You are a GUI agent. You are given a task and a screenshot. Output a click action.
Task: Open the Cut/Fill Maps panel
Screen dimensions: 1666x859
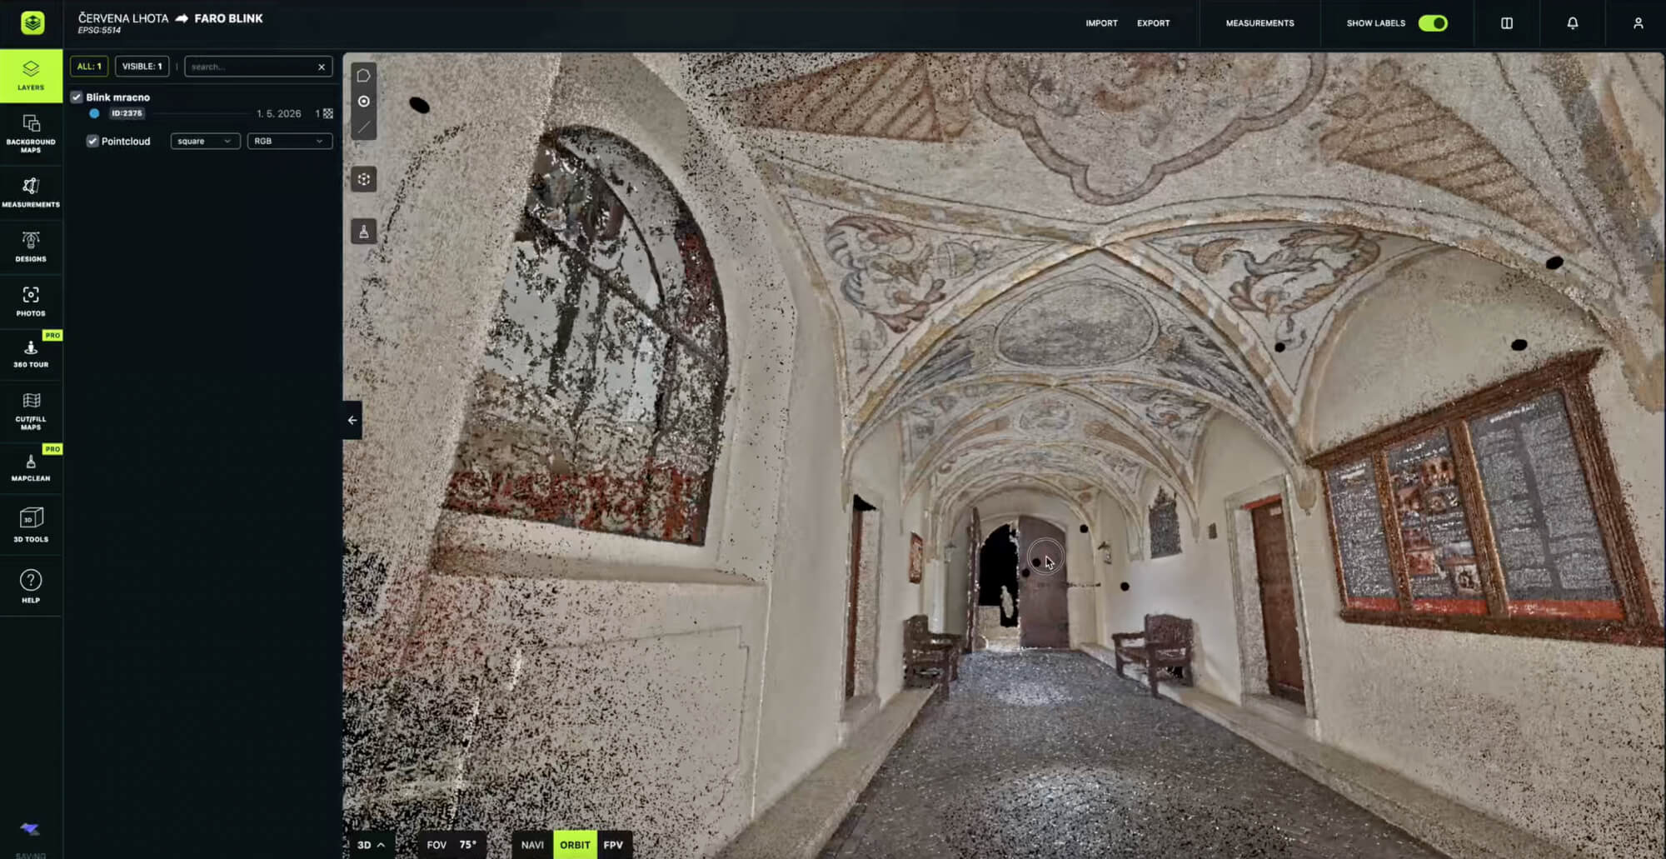(31, 411)
